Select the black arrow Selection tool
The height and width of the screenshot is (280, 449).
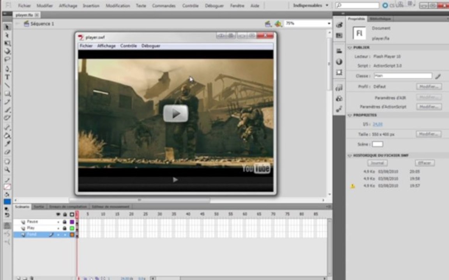pos(7,27)
